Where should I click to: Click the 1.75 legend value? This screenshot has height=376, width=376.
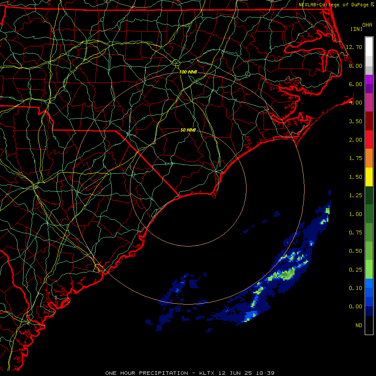point(356,158)
